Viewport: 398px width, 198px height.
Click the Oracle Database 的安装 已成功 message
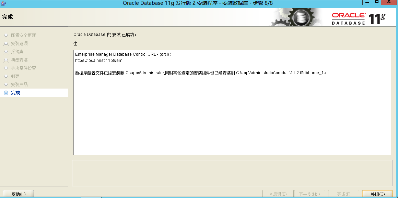105,35
